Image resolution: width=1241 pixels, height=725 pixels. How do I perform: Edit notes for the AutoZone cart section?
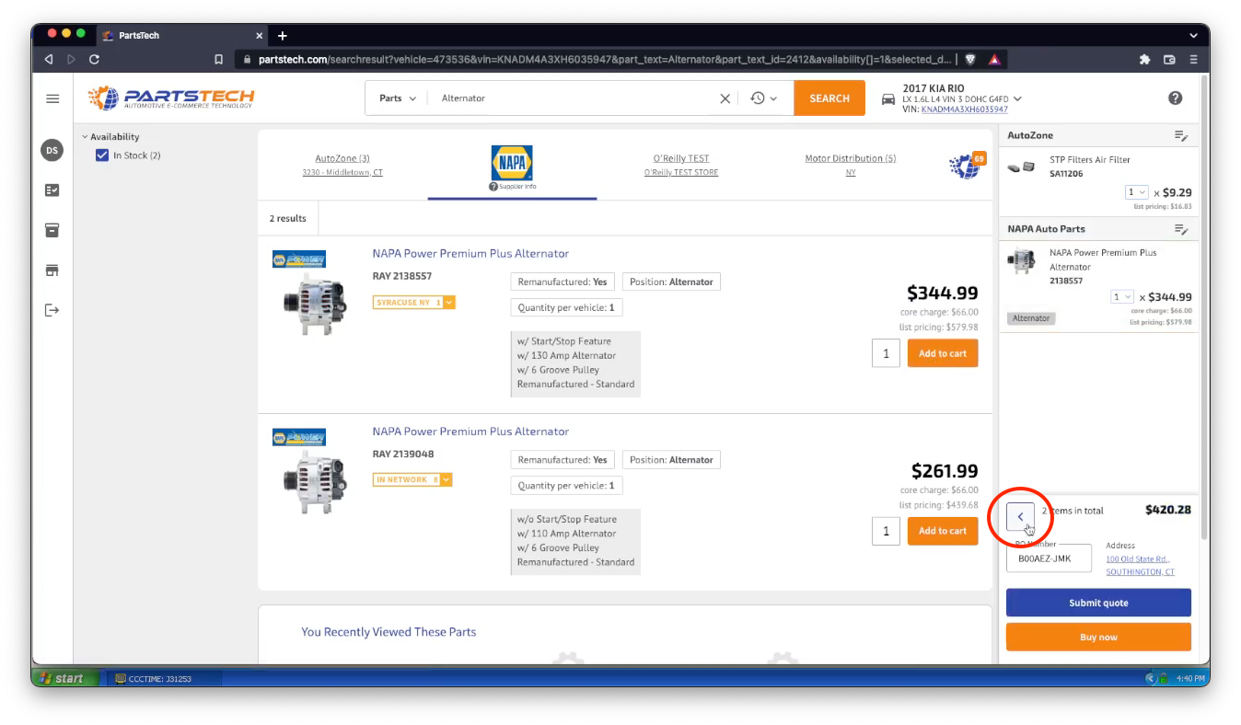(x=1181, y=136)
